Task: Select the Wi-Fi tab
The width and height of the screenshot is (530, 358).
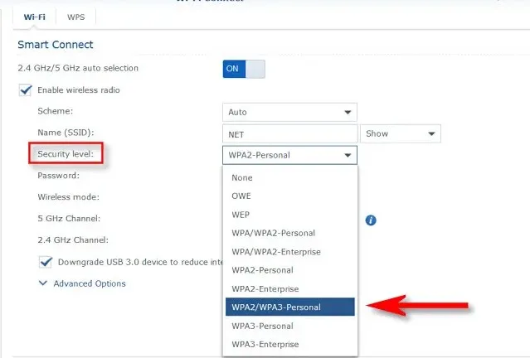Action: click(x=34, y=16)
